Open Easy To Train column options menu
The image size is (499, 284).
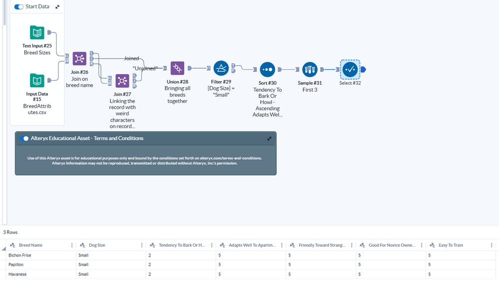[492, 245]
